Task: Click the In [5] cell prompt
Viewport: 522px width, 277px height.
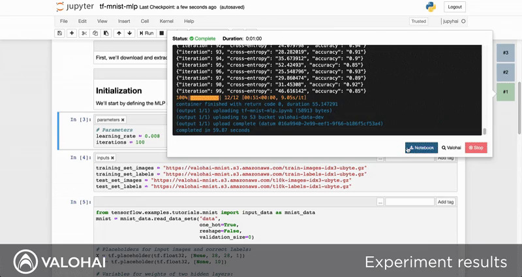Action: point(80,202)
